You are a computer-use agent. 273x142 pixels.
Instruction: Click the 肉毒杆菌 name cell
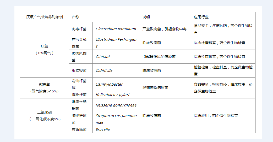tap(79, 29)
